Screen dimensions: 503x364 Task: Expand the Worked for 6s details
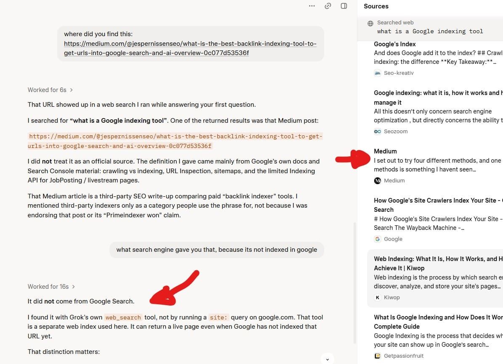point(51,90)
